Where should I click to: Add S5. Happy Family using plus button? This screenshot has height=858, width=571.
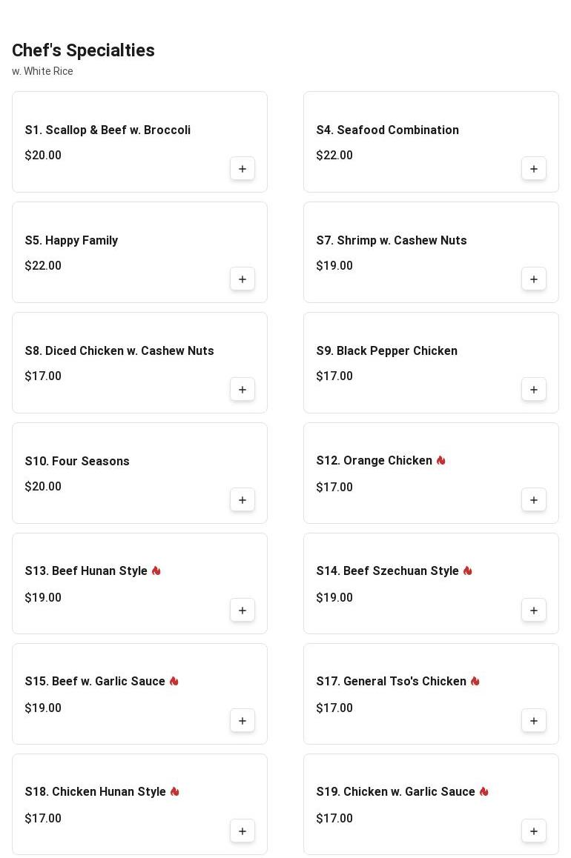pos(242,279)
